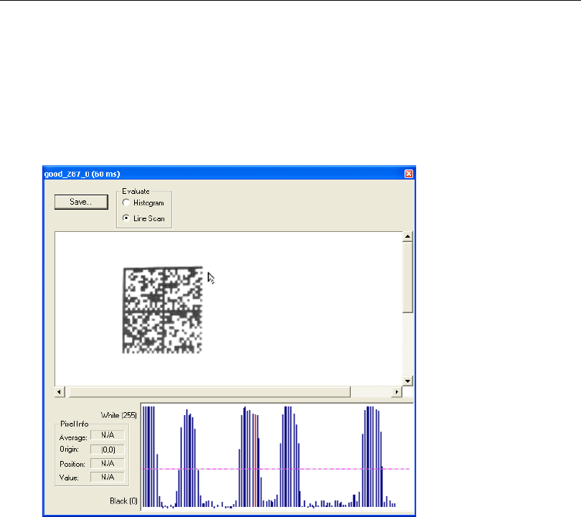Click the horizontal scrollbar left arrow

[60, 392]
